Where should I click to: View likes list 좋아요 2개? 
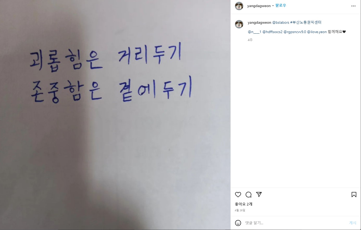244,204
